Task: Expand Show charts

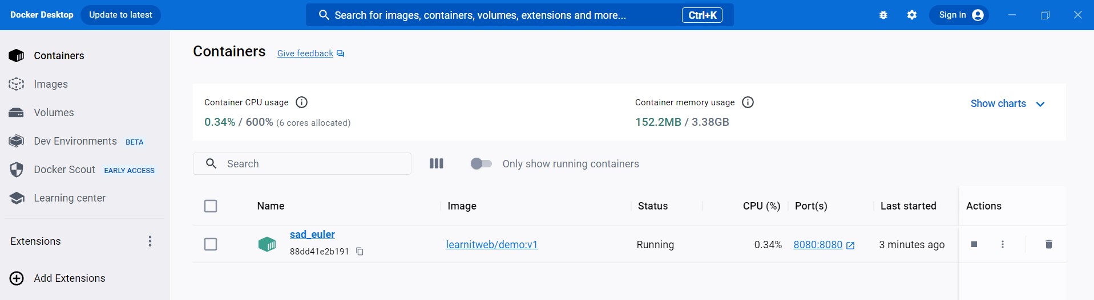Action: [x=1007, y=104]
